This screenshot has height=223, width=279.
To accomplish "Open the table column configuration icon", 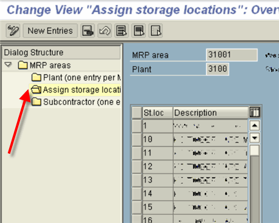I will click(x=255, y=112).
